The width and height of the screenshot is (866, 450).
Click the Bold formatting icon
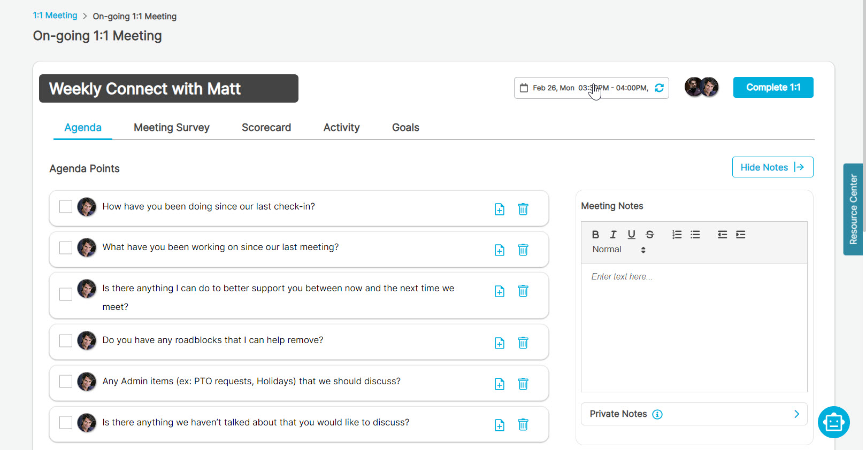595,235
